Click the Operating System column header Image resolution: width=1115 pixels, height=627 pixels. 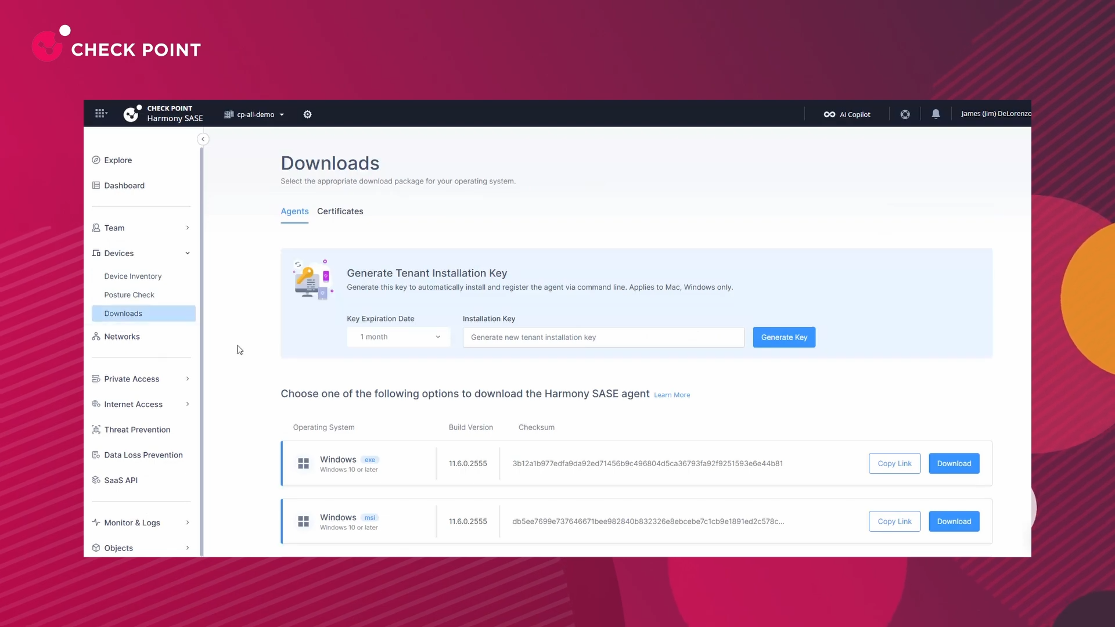click(323, 427)
